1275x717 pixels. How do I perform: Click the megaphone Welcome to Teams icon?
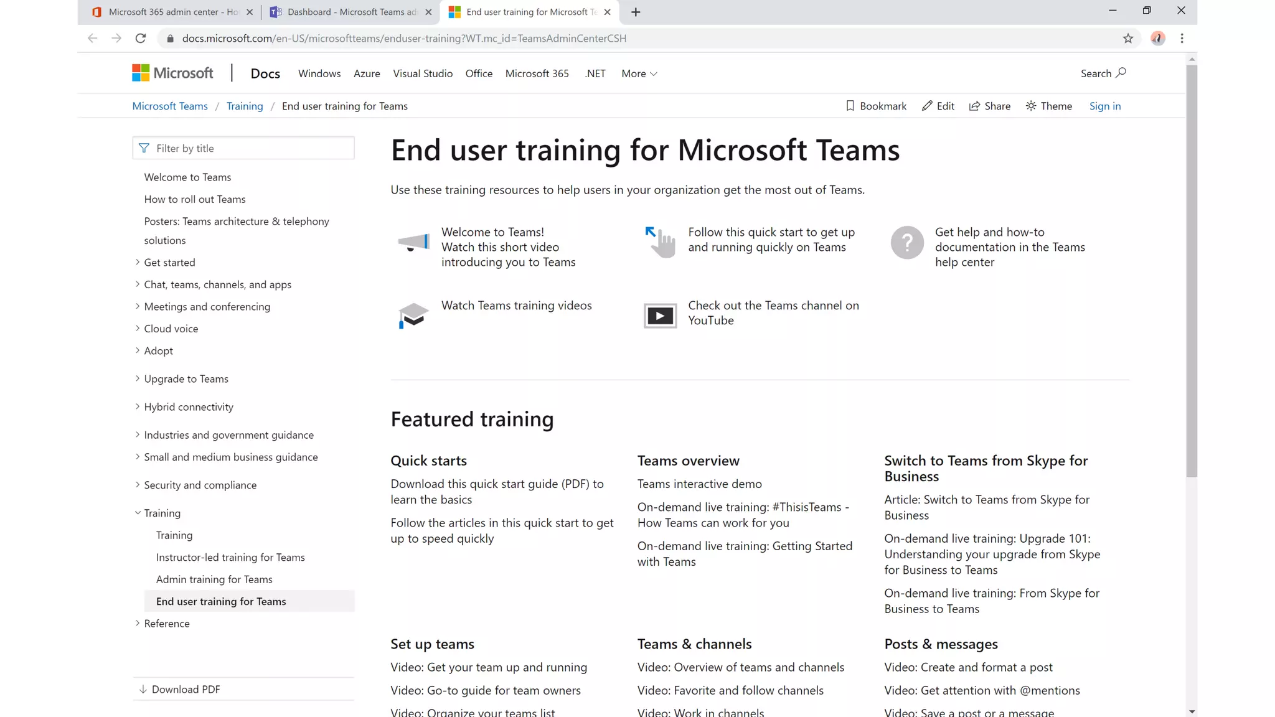point(413,242)
